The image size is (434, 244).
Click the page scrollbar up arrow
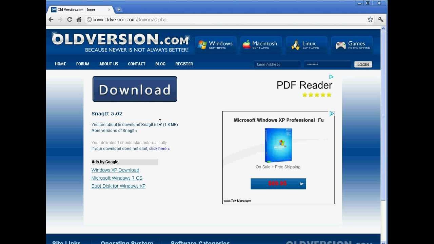point(383,28)
